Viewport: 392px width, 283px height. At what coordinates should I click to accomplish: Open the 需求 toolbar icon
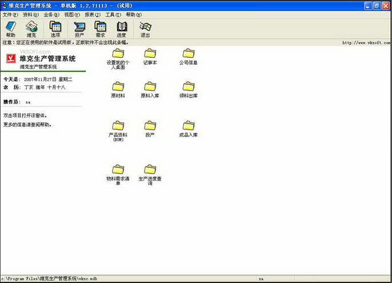tap(100, 29)
